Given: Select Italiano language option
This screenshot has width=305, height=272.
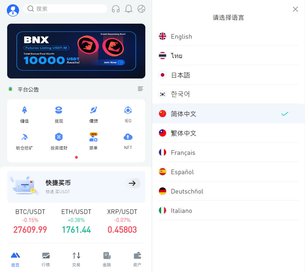Looking at the screenshot, I should (x=228, y=211).
